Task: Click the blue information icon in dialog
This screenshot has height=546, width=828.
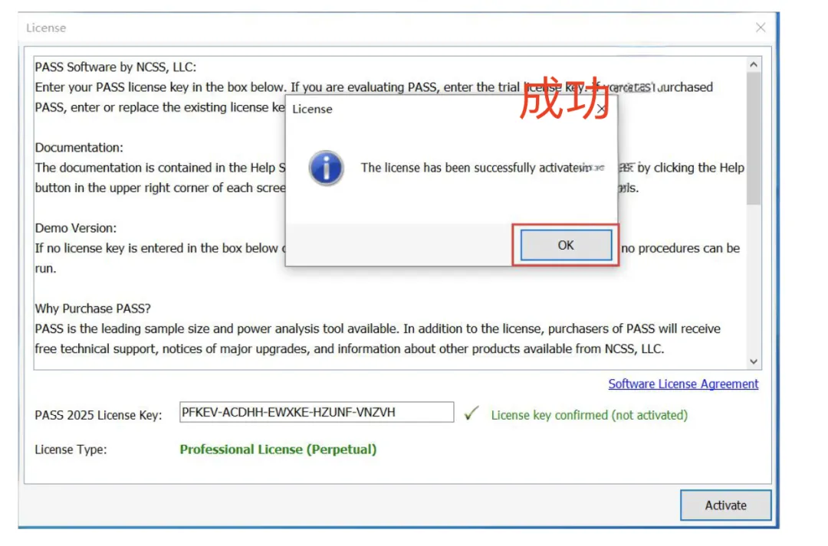Action: coord(326,168)
